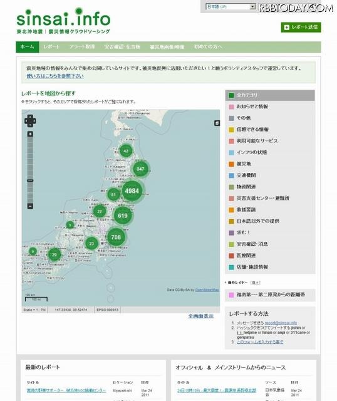Image resolution: width=337 pixels, height=401 pixels.
Task: Click the sinsai.info site logo
Action: pos(63,21)
